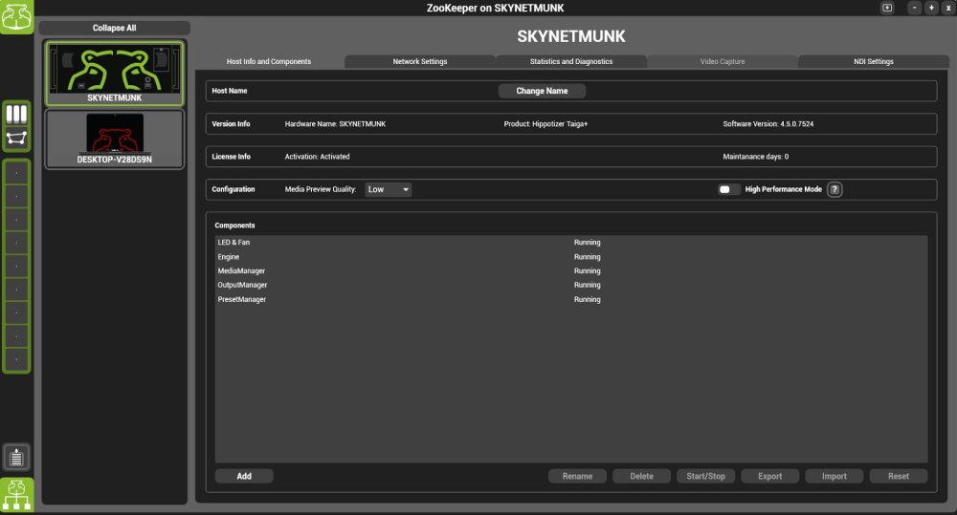Select the LED & Fan component row
The height and width of the screenshot is (515, 957).
tap(571, 243)
